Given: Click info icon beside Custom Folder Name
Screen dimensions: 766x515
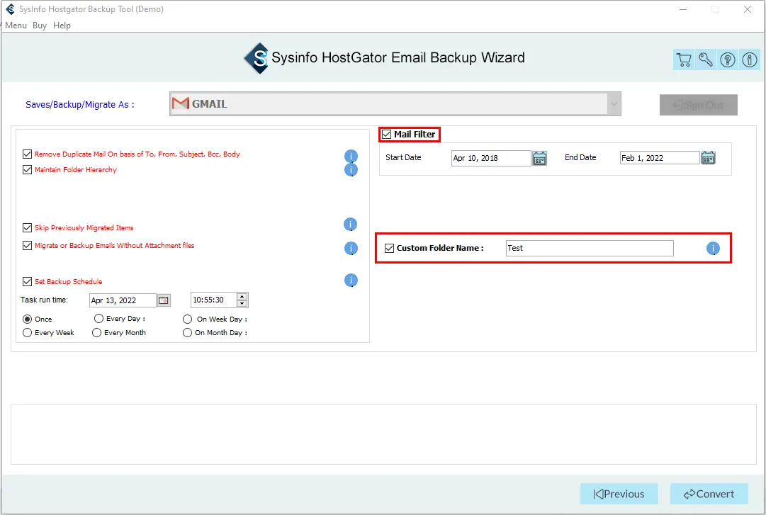Looking at the screenshot, I should pyautogui.click(x=713, y=249).
